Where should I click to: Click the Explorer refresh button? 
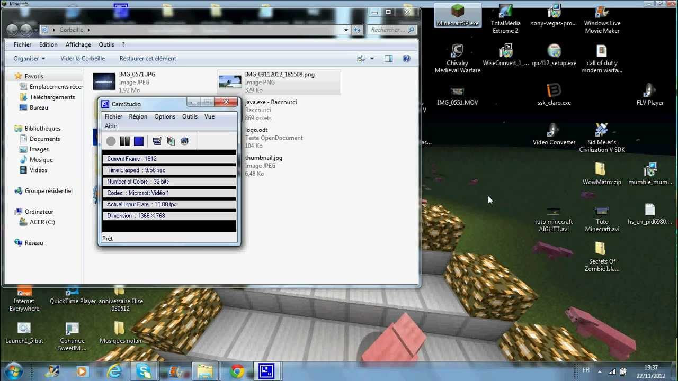[x=358, y=30]
